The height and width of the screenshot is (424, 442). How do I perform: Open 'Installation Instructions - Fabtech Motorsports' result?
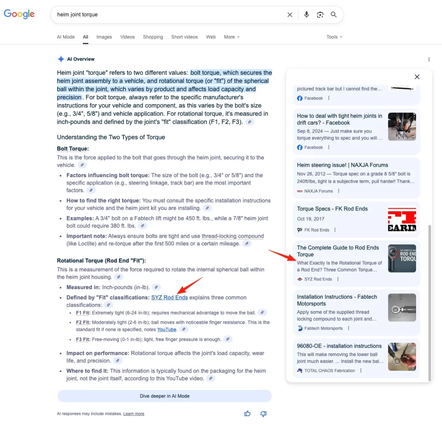[x=337, y=300]
